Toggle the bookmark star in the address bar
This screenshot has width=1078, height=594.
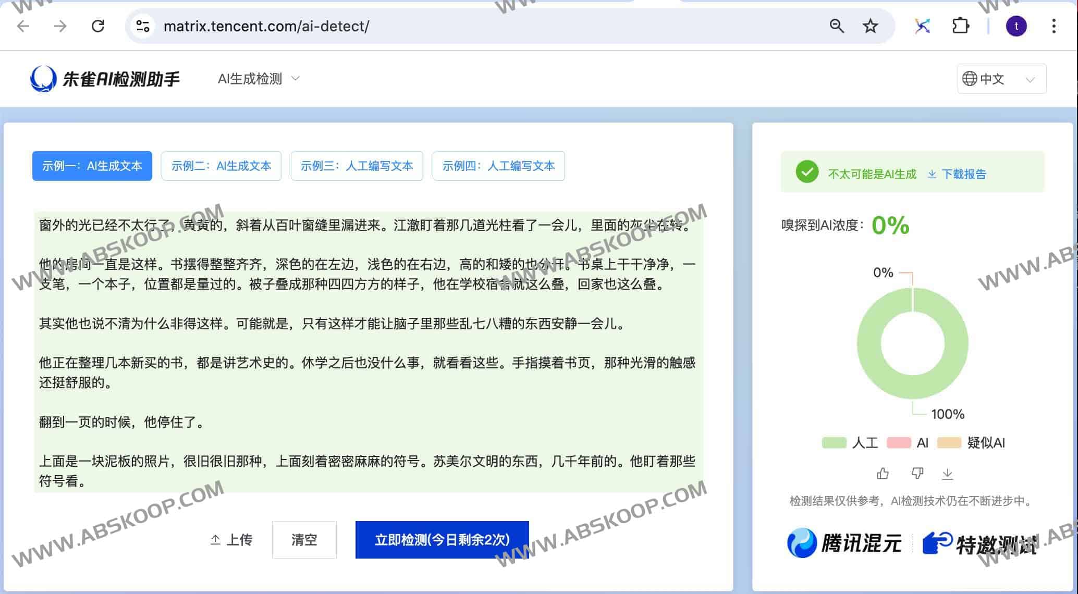[x=869, y=26]
